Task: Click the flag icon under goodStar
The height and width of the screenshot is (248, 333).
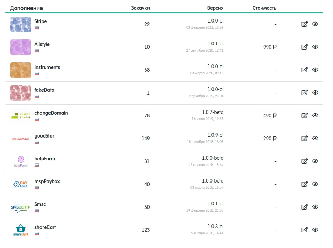Action: 37,142
